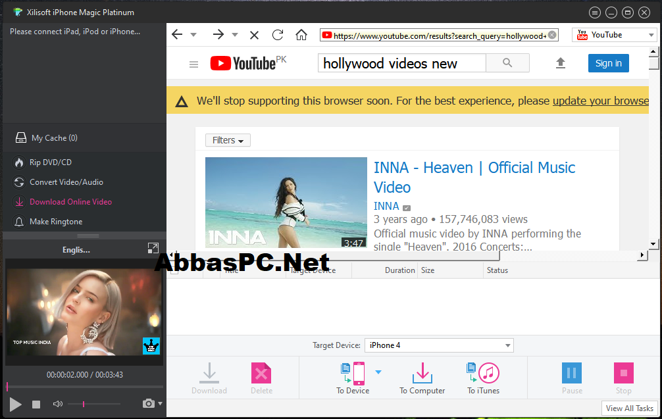Mute the preview player volume
662x419 pixels.
point(57,404)
